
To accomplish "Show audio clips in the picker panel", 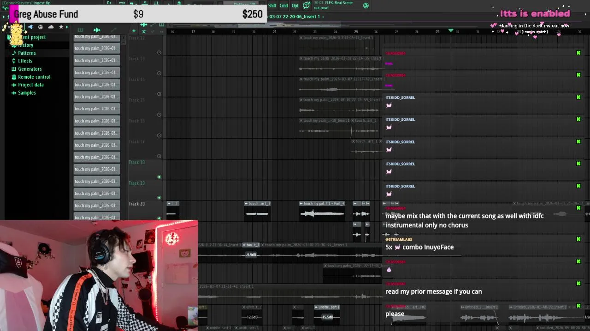I will (97, 30).
